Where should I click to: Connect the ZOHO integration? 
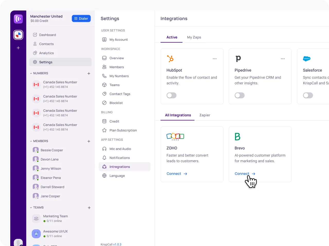pyautogui.click(x=177, y=174)
